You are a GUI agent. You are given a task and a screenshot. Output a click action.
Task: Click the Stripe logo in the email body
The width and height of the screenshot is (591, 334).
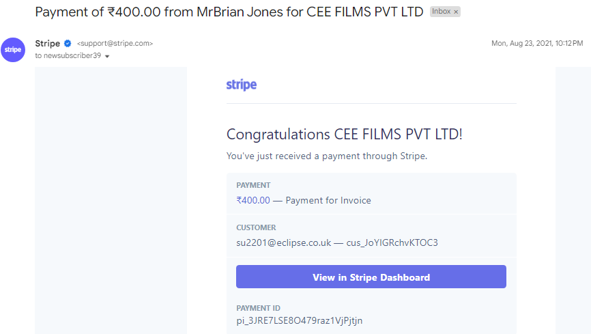(241, 85)
